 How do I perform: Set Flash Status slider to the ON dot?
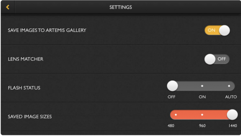tap(202, 86)
